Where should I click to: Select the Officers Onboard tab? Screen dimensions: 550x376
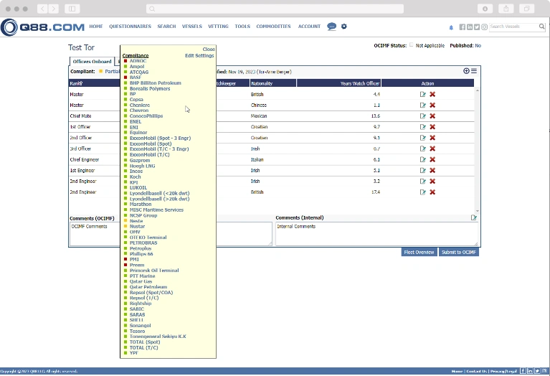pos(92,62)
